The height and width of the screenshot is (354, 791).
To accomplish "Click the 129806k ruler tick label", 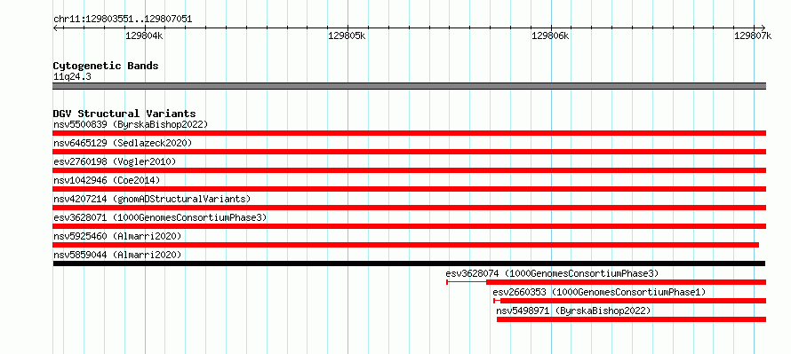I will [550, 35].
